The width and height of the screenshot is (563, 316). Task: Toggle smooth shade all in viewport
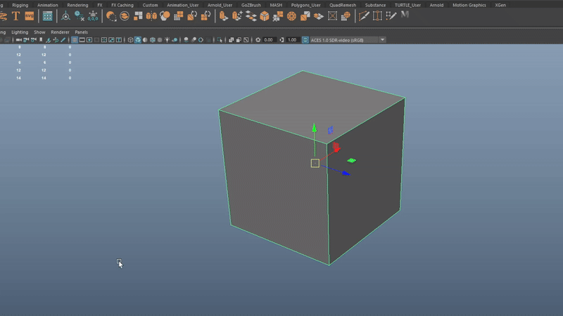[138, 40]
